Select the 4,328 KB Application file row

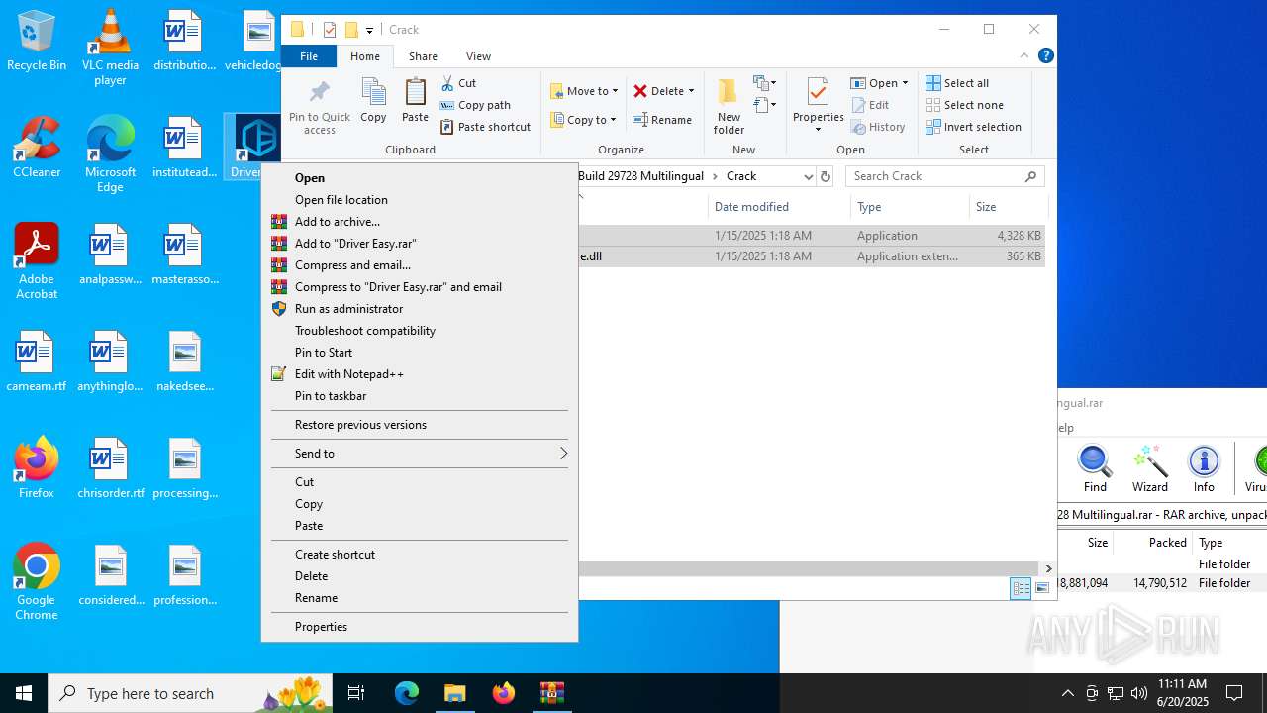click(x=812, y=236)
